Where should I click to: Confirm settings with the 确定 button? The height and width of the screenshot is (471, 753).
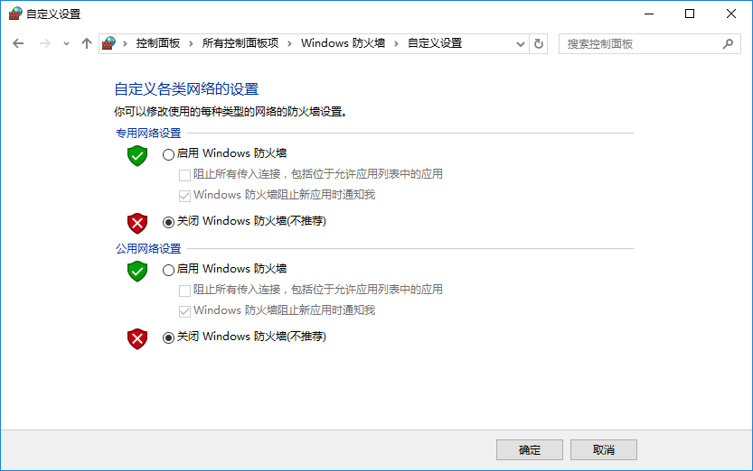[x=529, y=449]
